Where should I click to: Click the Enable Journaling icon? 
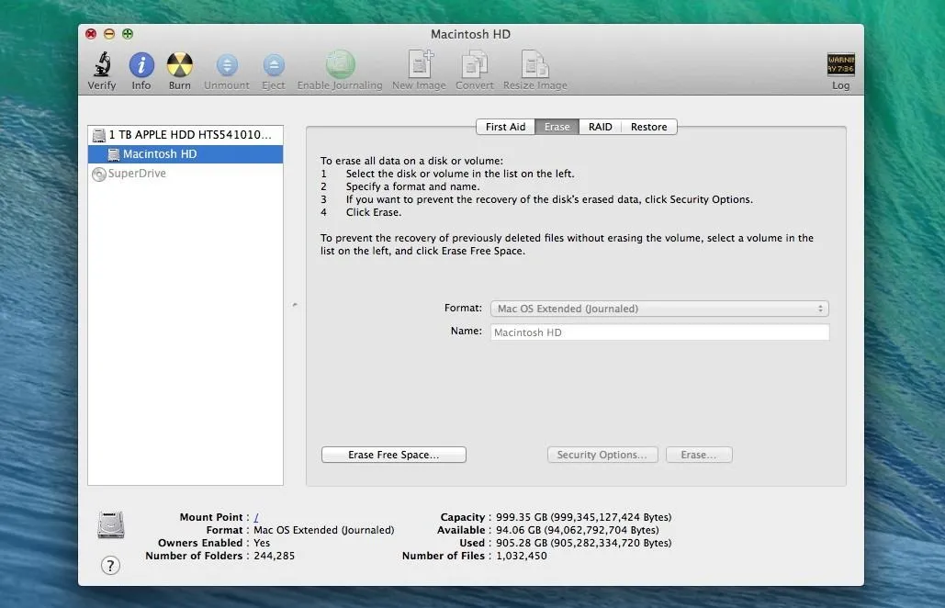click(x=340, y=64)
